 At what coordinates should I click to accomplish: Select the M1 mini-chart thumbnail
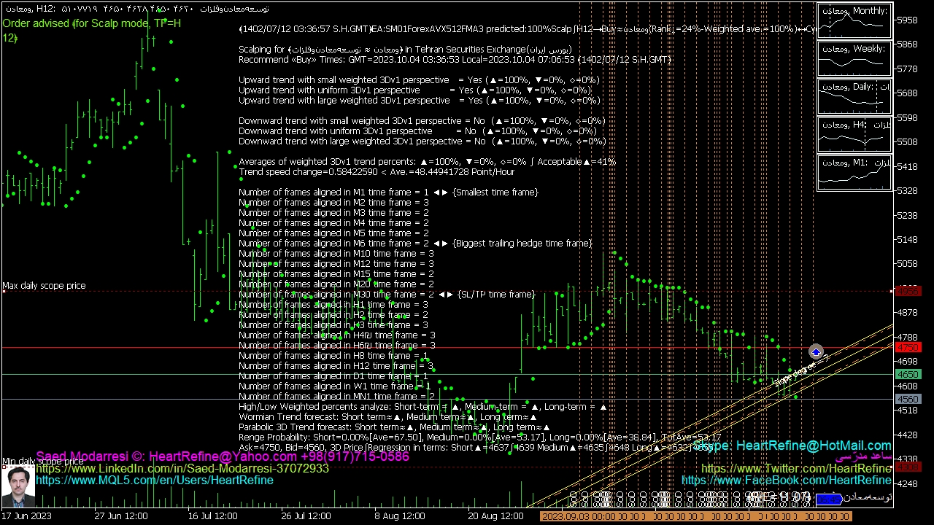click(x=854, y=174)
